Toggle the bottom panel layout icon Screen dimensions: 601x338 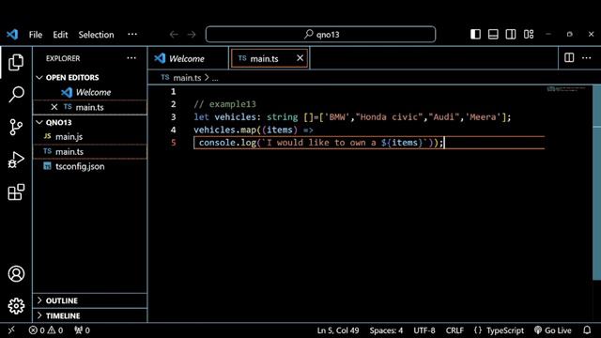(493, 34)
